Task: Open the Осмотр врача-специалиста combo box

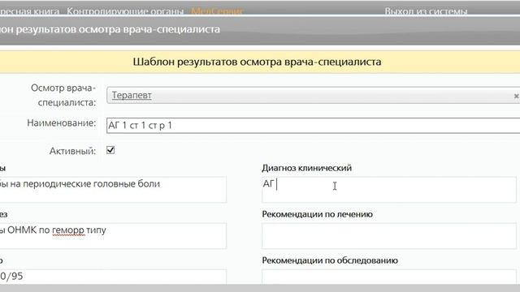Action: (313, 96)
